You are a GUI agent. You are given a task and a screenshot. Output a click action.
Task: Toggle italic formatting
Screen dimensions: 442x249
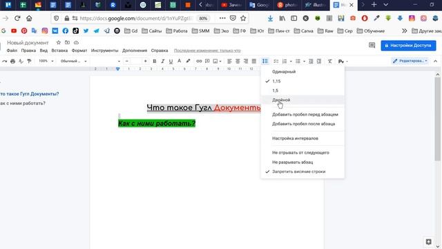(163, 62)
